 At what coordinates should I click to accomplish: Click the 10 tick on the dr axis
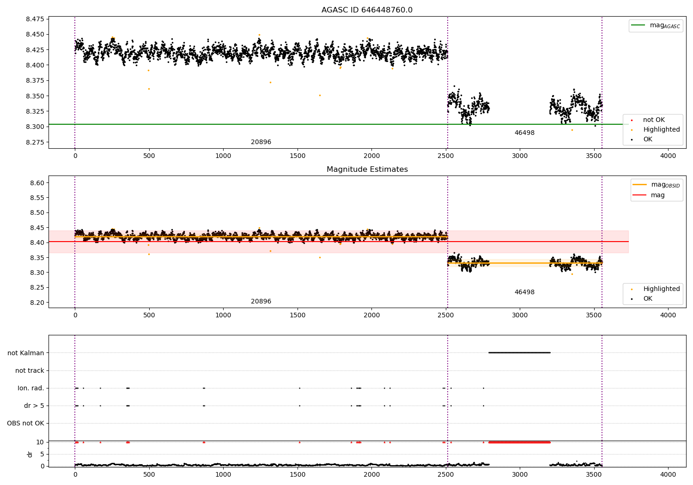(x=40, y=442)
